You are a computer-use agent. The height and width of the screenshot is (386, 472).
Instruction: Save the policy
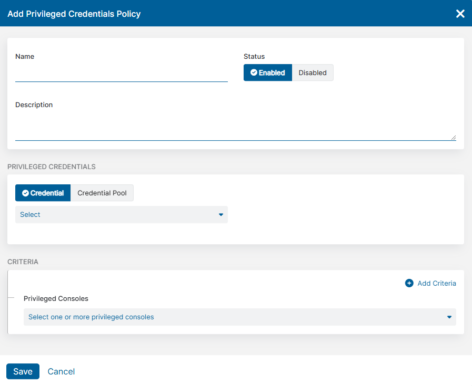tap(23, 371)
